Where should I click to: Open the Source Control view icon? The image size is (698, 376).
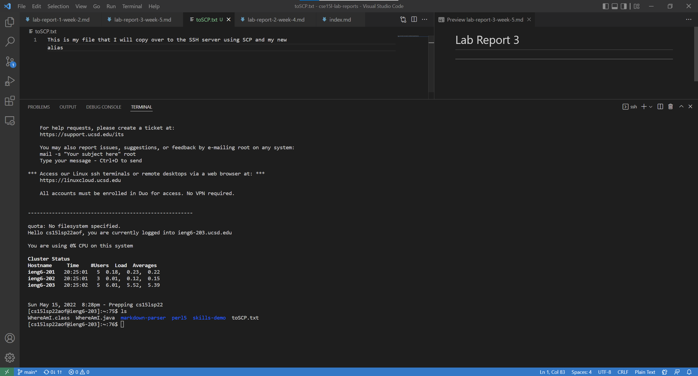click(x=10, y=62)
